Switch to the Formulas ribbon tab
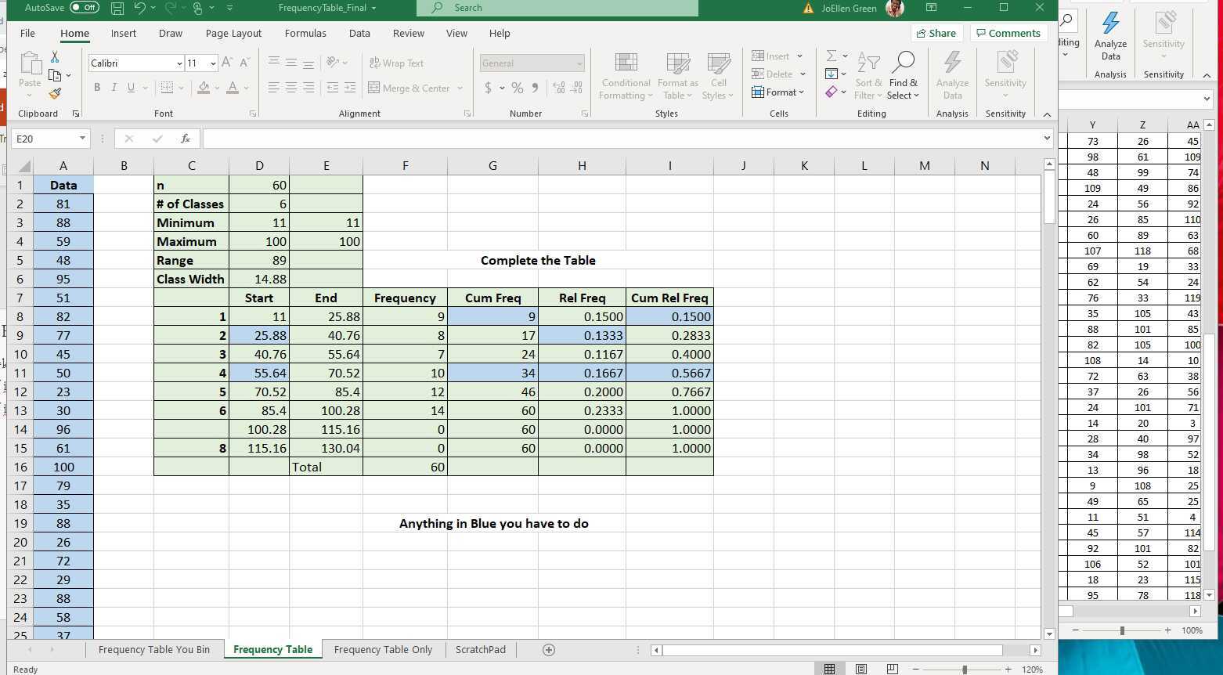The image size is (1223, 675). (x=305, y=33)
